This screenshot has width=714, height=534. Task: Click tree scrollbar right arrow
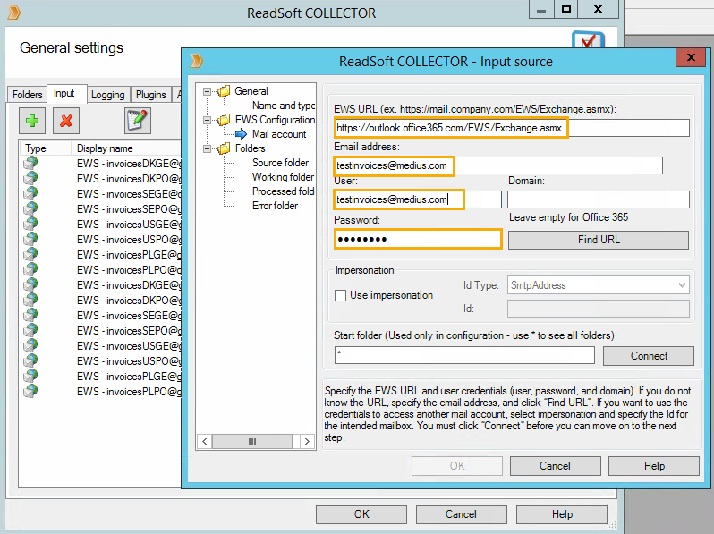(x=308, y=441)
